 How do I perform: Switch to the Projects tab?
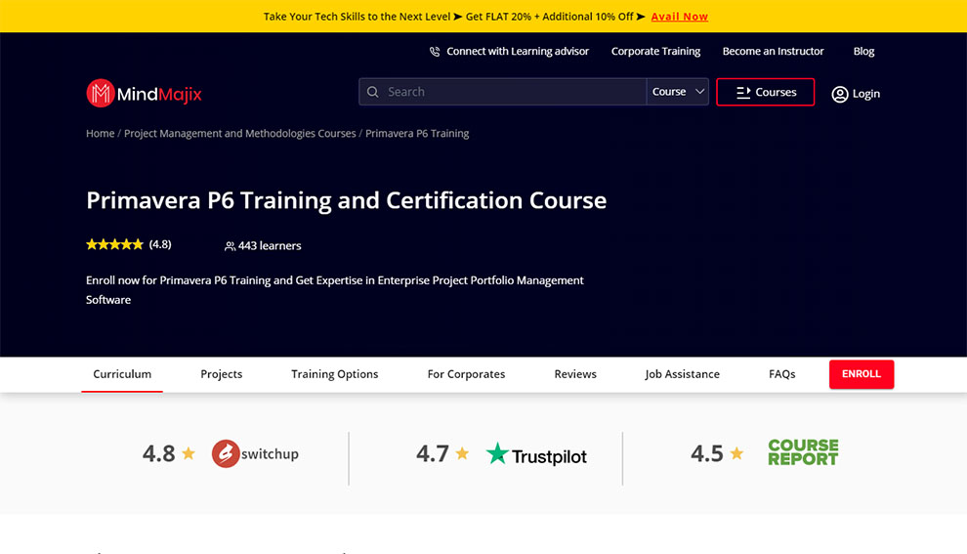click(x=222, y=374)
